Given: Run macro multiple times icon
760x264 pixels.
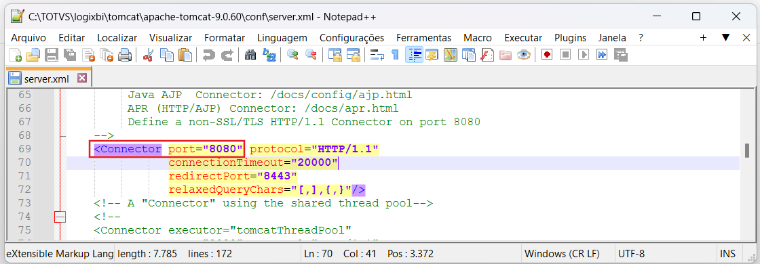Looking at the screenshot, I should point(602,55).
